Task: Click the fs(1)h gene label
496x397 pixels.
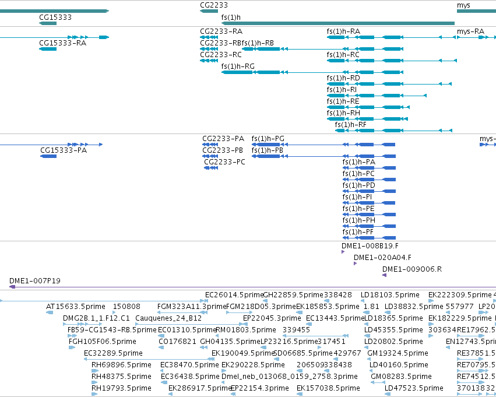Action: tap(231, 17)
